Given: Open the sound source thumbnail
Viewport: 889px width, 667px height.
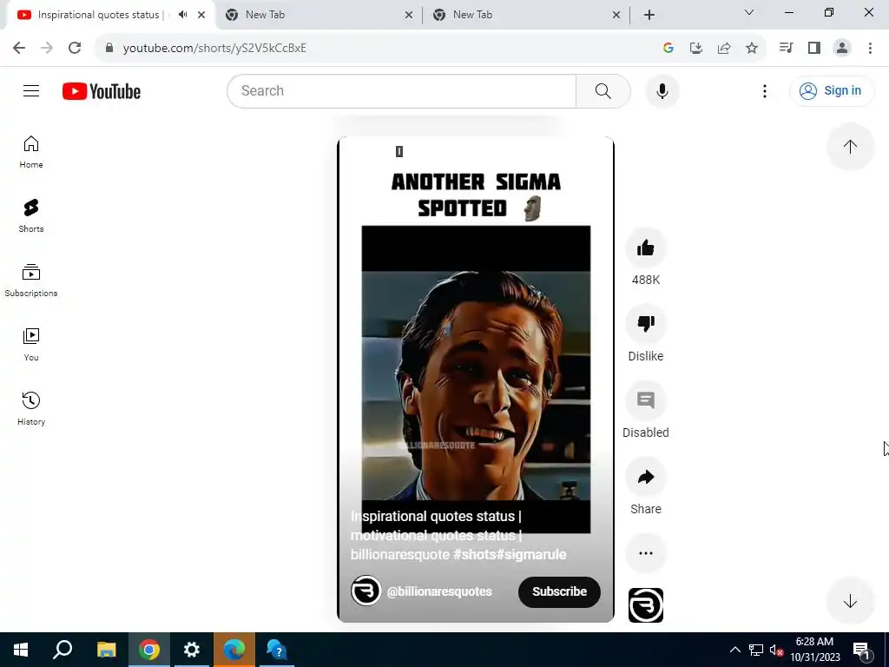Looking at the screenshot, I should click(x=646, y=605).
